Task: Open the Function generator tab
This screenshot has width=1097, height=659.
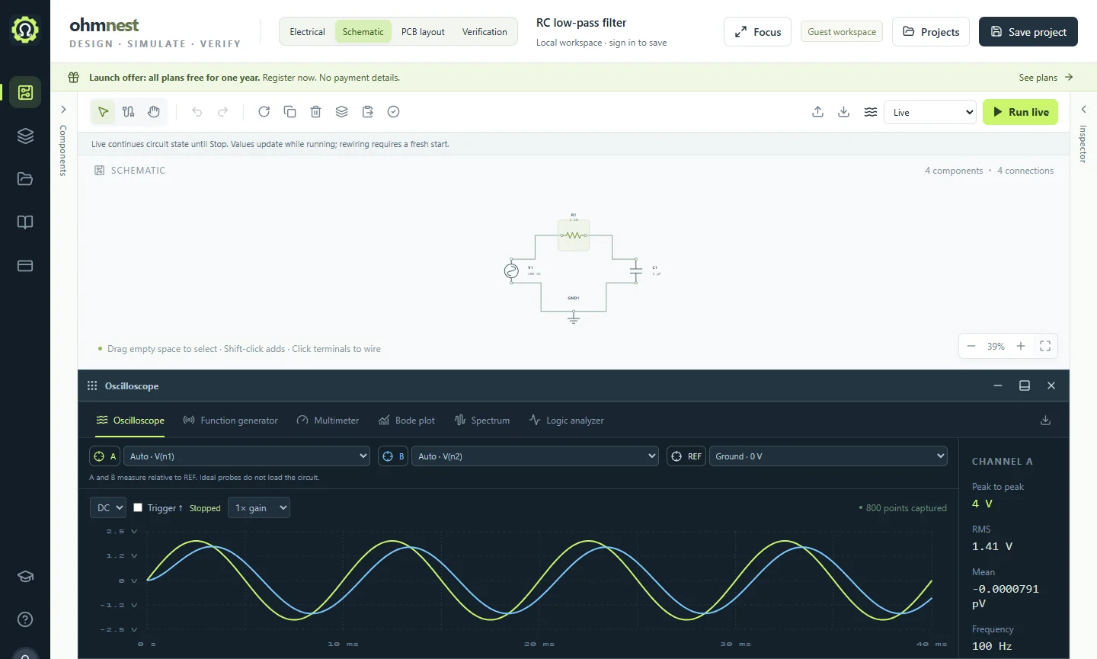Action: pos(231,421)
